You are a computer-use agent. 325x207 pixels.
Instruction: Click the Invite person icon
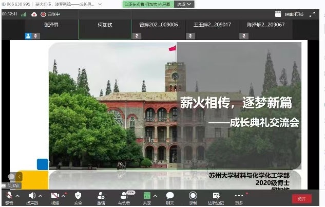101,196
